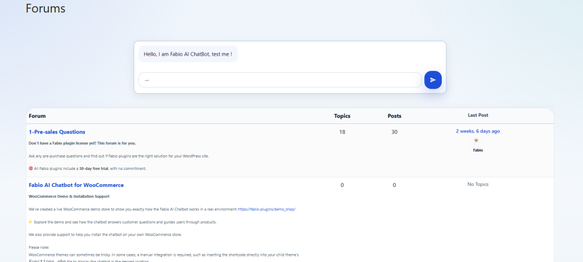
Task: Send the chatbot message with the arrow button
Action: (x=433, y=80)
